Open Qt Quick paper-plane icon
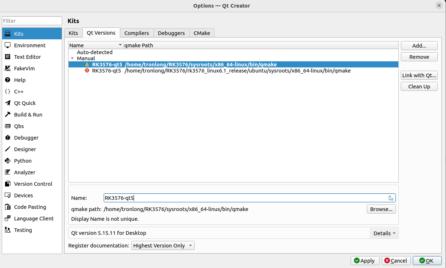 point(7,103)
